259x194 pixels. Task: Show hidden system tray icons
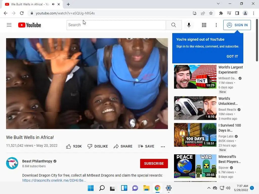tap(209, 188)
